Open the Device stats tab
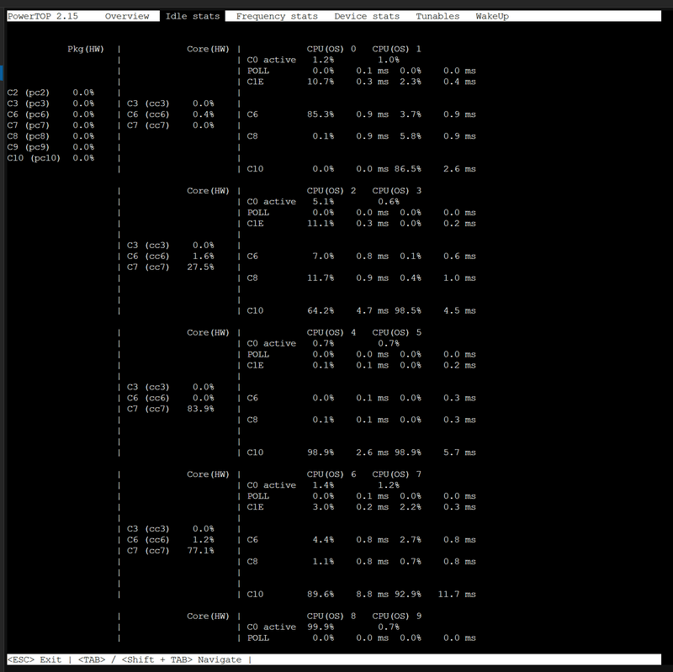This screenshot has width=673, height=672. [x=367, y=14]
